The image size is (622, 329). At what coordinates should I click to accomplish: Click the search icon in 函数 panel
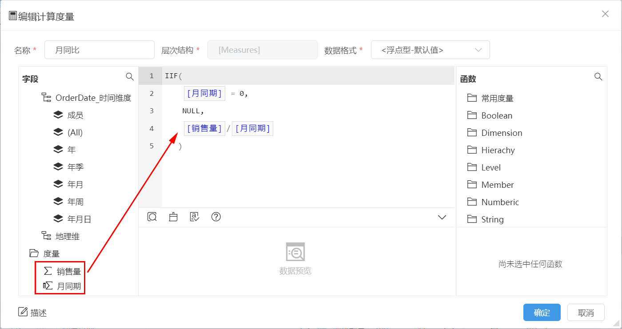(x=598, y=77)
